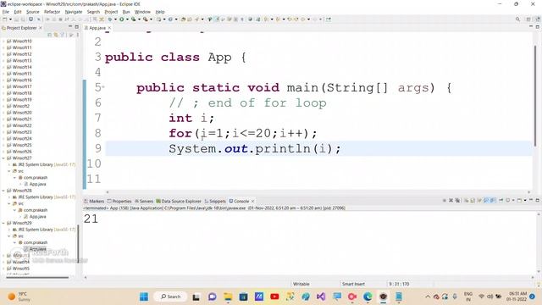542x305 pixels.
Task: Open the File menu
Action: coord(6,12)
